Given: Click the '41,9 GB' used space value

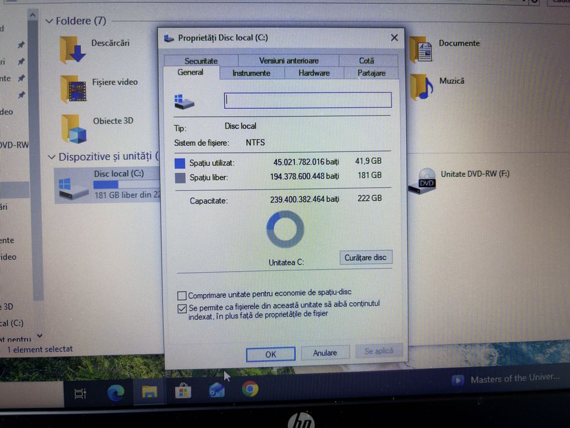Looking at the screenshot, I should [x=368, y=161].
